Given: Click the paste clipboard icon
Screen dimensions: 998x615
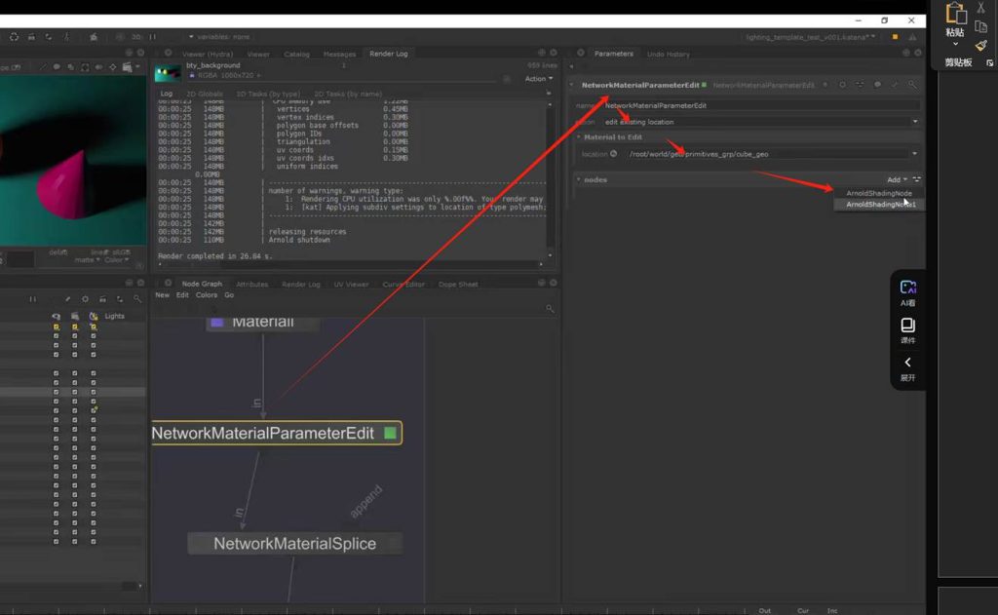Looking at the screenshot, I should pos(955,14).
